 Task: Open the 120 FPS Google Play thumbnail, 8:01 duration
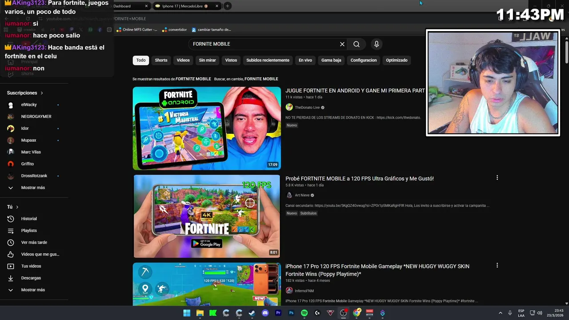[207, 216]
